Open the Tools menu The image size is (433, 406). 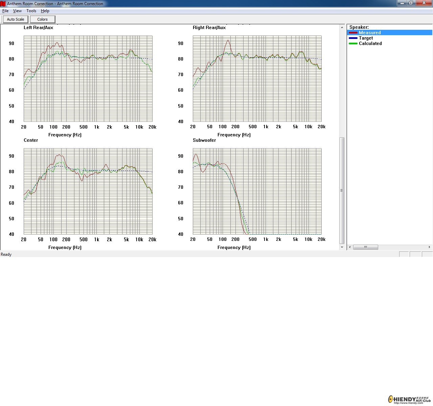(x=31, y=11)
